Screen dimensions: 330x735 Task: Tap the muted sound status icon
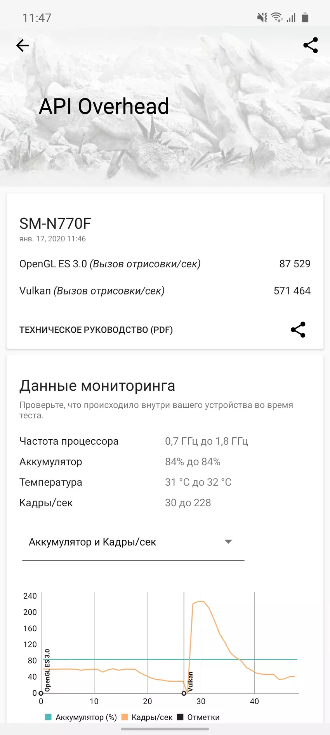click(262, 18)
